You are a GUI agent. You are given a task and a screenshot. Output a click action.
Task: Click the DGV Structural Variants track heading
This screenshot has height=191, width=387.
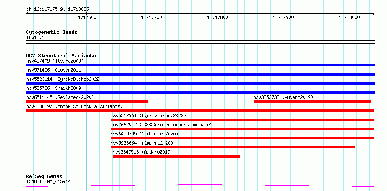coord(61,56)
